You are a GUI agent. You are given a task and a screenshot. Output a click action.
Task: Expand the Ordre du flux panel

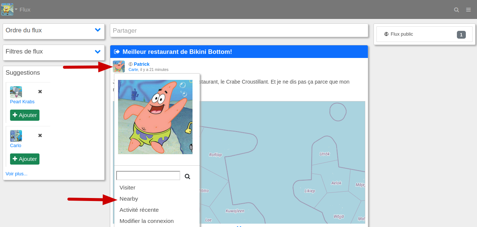coord(98,30)
